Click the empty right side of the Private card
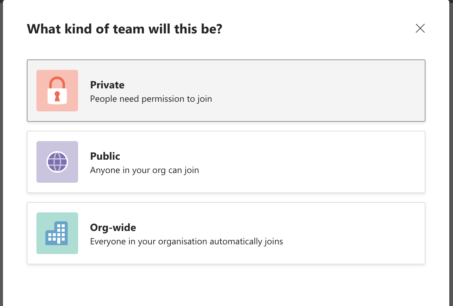 (353, 91)
